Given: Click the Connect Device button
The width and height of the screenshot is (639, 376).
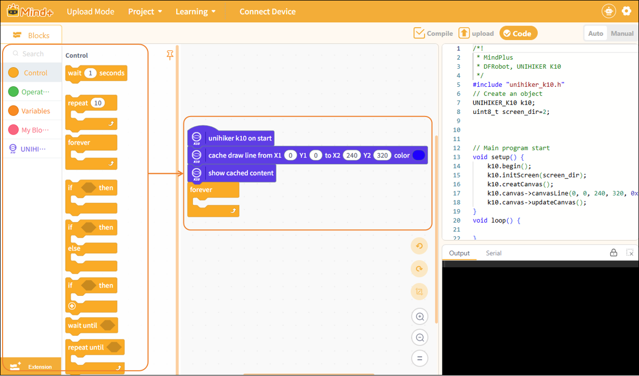Looking at the screenshot, I should (267, 11).
